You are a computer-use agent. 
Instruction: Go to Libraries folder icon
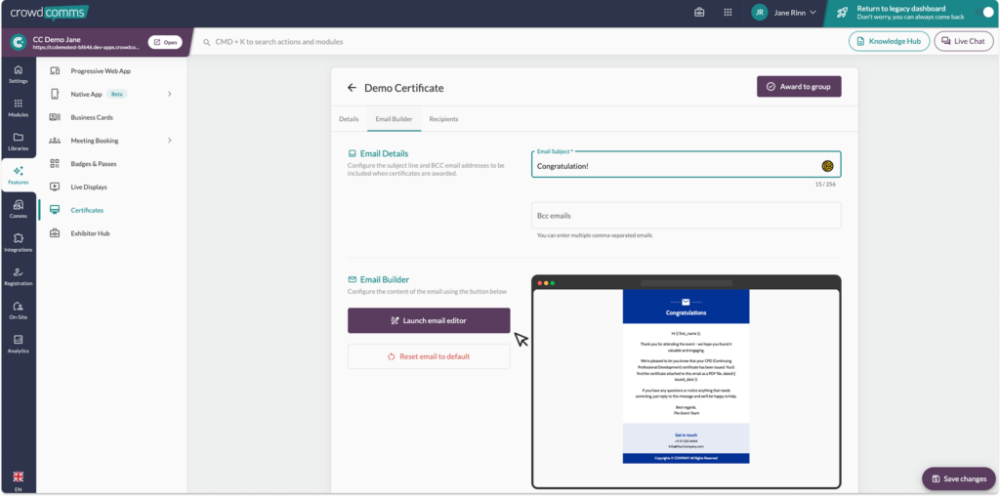(18, 142)
